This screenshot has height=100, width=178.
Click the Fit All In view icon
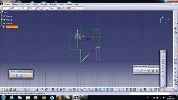pyautogui.click(x=74, y=90)
